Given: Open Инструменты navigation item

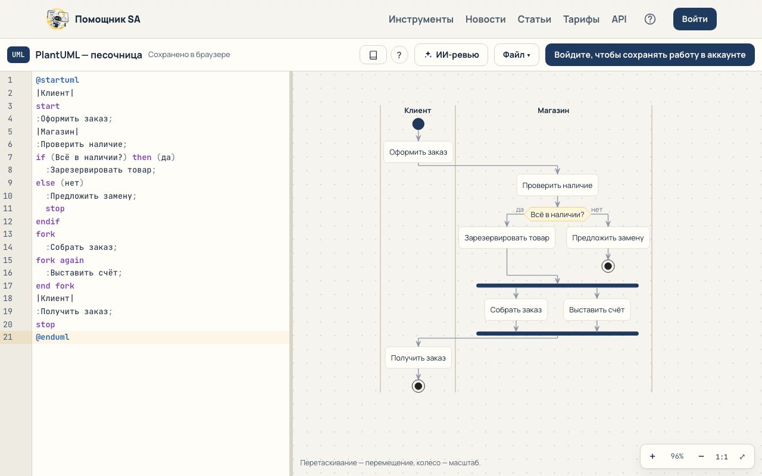Looking at the screenshot, I should pos(421,19).
